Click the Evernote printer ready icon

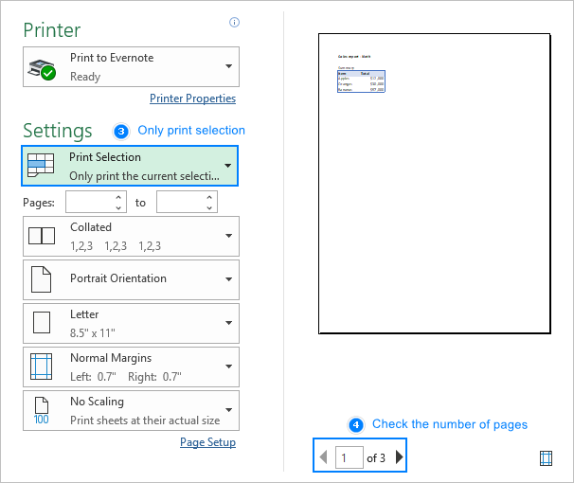(42, 67)
